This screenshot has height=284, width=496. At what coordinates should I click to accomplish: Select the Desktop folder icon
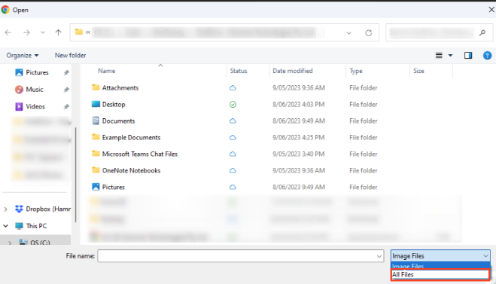[96, 104]
